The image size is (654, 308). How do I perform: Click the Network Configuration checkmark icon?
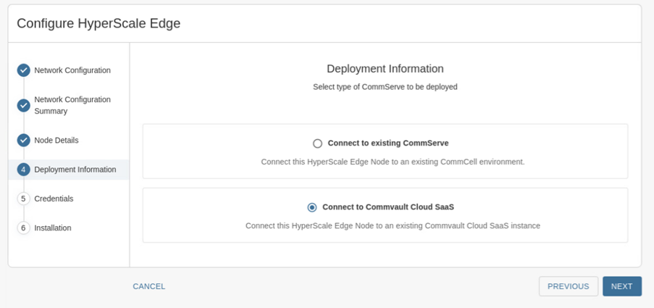pyautogui.click(x=23, y=70)
